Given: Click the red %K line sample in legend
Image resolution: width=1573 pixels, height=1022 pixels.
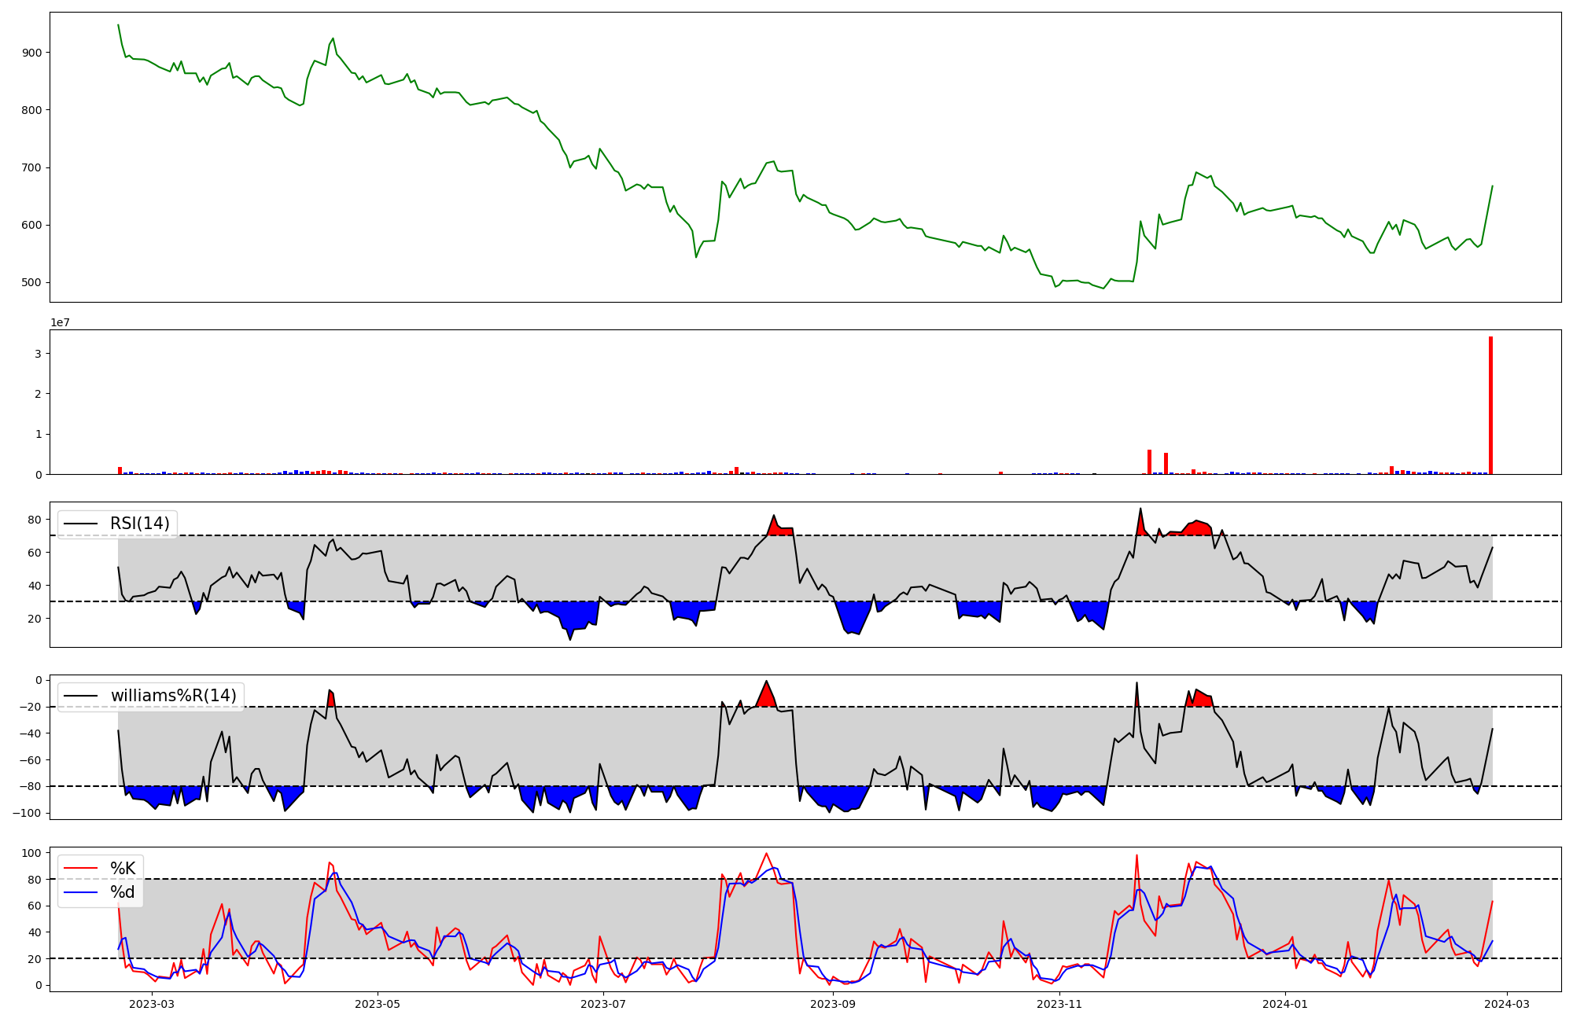Looking at the screenshot, I should coord(81,869).
